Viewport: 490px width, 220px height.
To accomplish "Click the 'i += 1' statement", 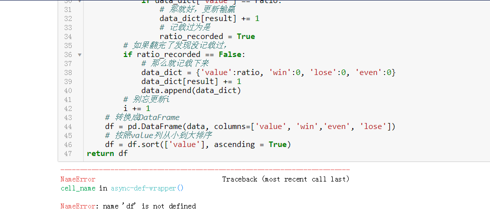I will pyautogui.click(x=136, y=108).
